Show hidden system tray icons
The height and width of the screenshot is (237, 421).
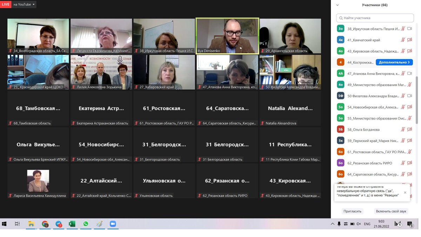(332, 224)
